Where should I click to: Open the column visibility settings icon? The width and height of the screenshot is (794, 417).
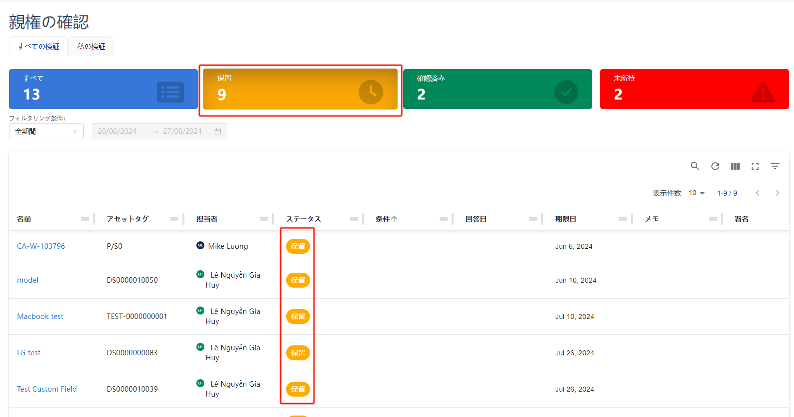pos(735,166)
